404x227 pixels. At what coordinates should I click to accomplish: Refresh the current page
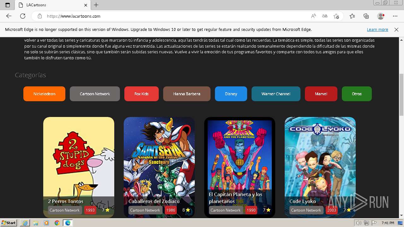click(x=23, y=16)
